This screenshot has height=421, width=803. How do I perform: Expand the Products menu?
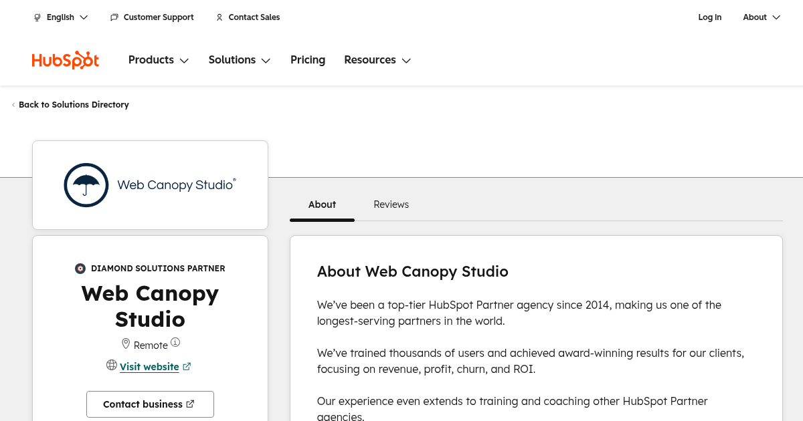click(x=159, y=60)
